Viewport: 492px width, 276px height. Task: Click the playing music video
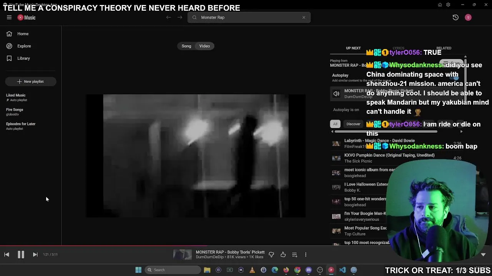[x=196, y=156]
